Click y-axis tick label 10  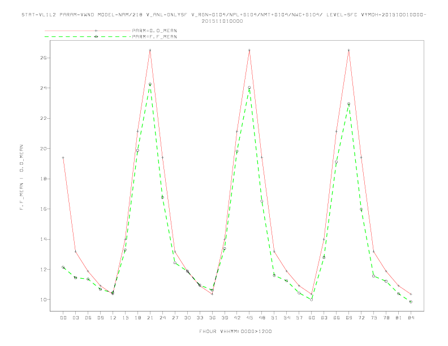click(44, 300)
